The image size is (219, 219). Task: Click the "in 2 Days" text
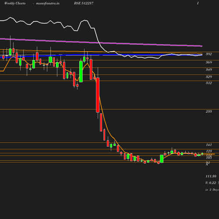(x=212, y=190)
